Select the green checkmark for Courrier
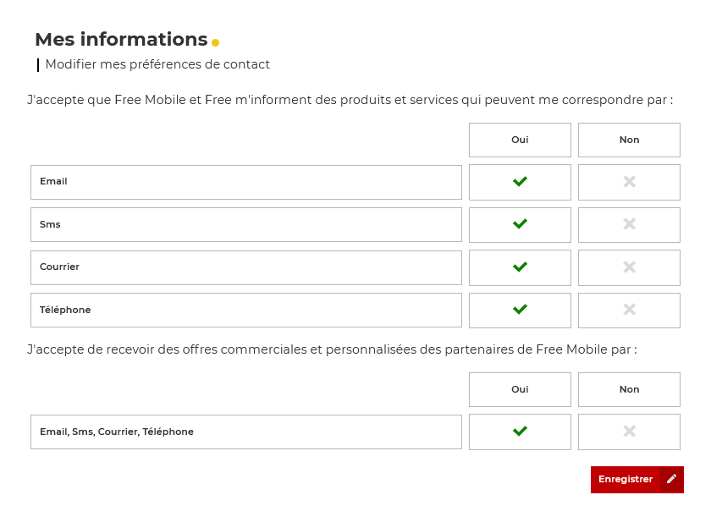Screen dimensions: 711x528 [x=520, y=267]
